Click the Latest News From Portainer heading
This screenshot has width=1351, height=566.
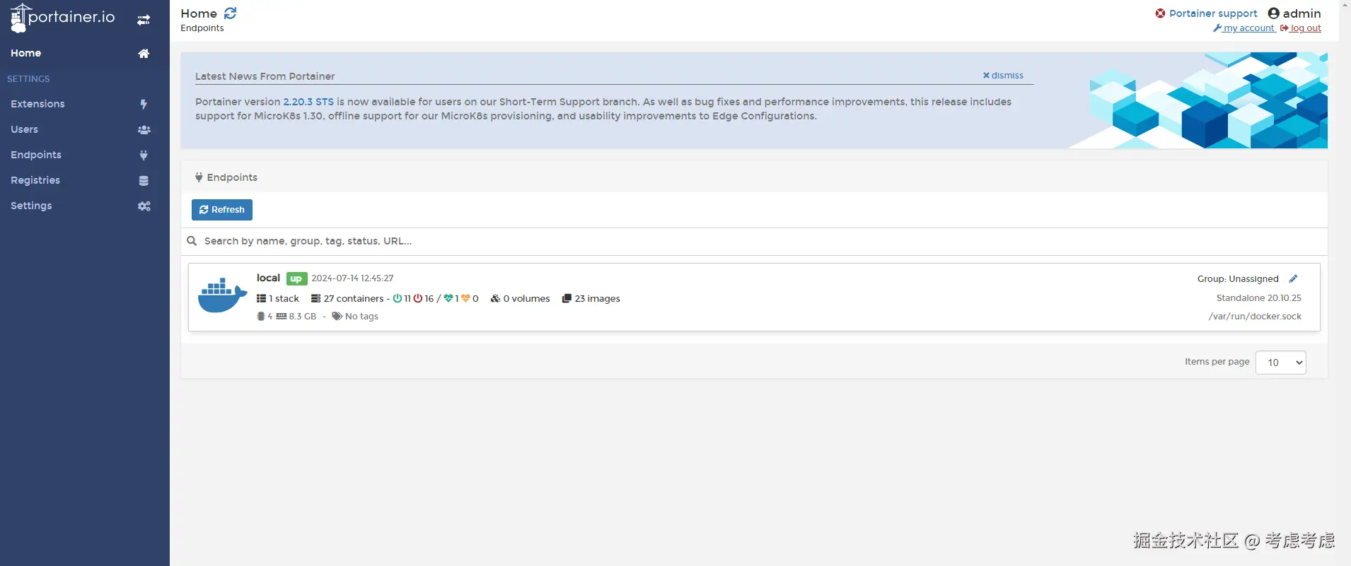[265, 76]
